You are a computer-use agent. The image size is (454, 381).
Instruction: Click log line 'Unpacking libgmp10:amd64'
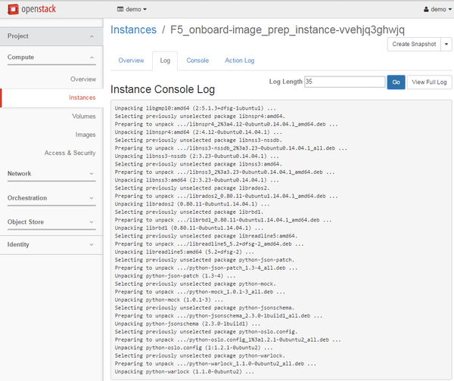click(x=195, y=108)
